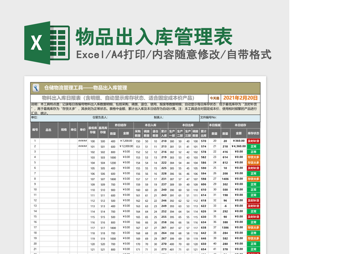The width and height of the screenshot is (339, 254).
Task: Click the red 及时补货 status in row 1
Action: click(x=253, y=141)
